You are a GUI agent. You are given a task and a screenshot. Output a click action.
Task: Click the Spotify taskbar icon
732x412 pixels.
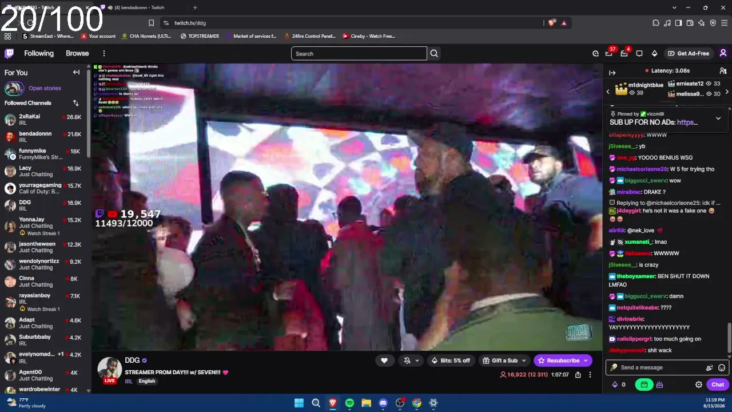349,403
